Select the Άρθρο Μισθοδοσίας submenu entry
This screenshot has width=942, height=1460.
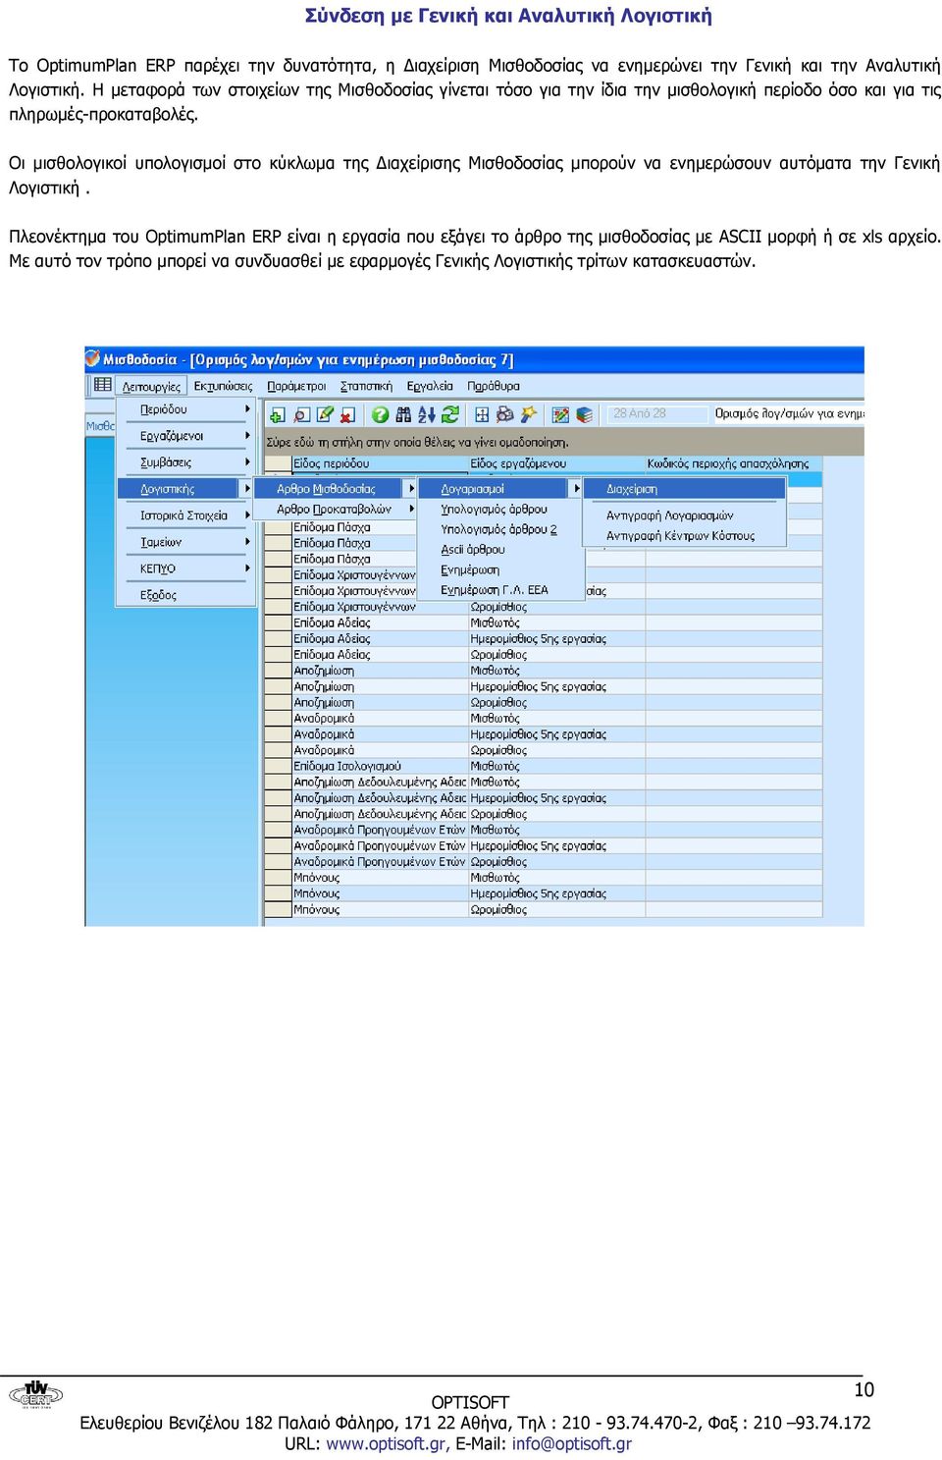(x=336, y=489)
